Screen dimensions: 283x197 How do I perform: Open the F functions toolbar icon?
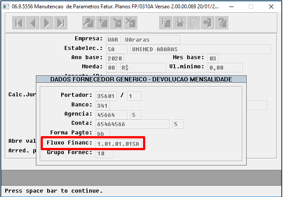(x=166, y=23)
